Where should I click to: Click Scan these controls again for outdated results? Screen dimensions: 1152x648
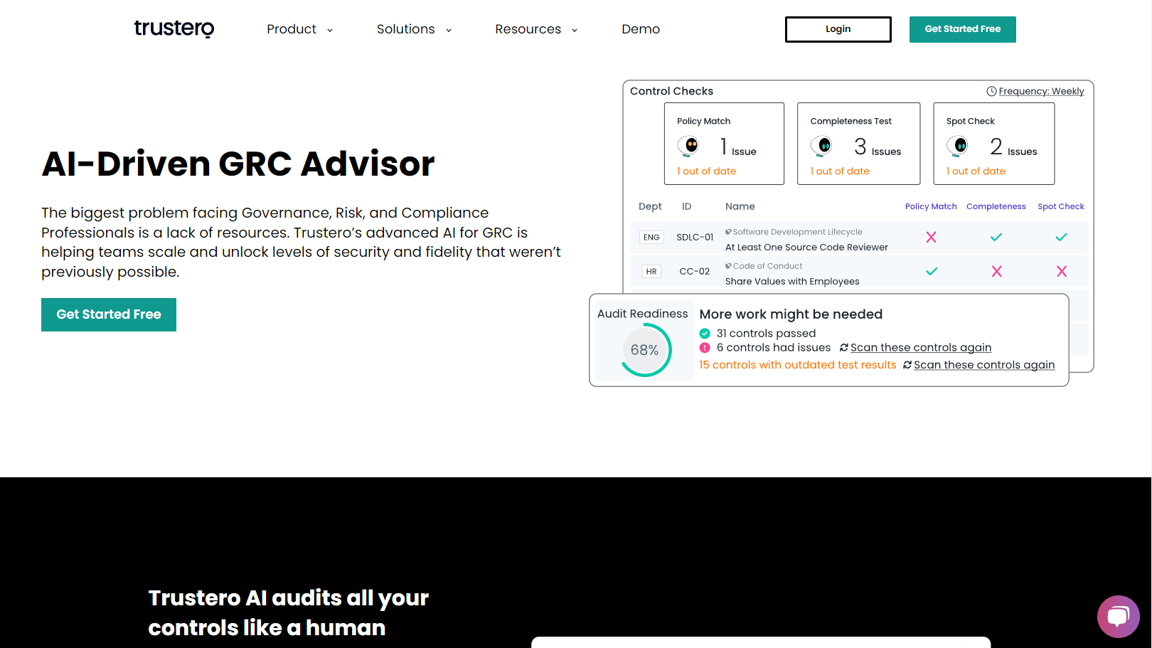point(984,365)
